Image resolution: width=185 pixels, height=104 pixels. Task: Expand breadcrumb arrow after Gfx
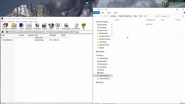point(143,16)
